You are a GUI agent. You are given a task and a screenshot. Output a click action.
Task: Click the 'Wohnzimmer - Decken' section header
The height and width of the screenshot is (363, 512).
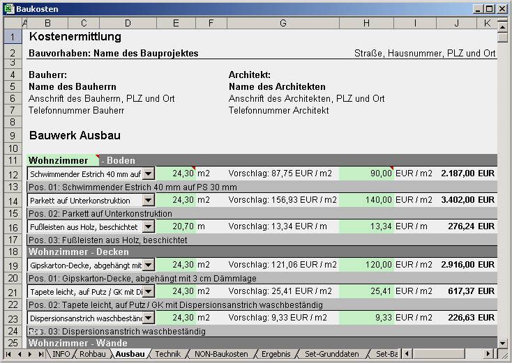(x=262, y=252)
